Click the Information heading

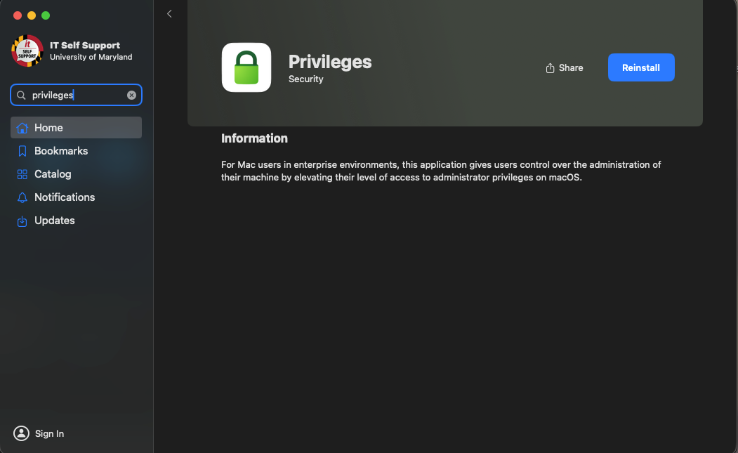click(254, 138)
